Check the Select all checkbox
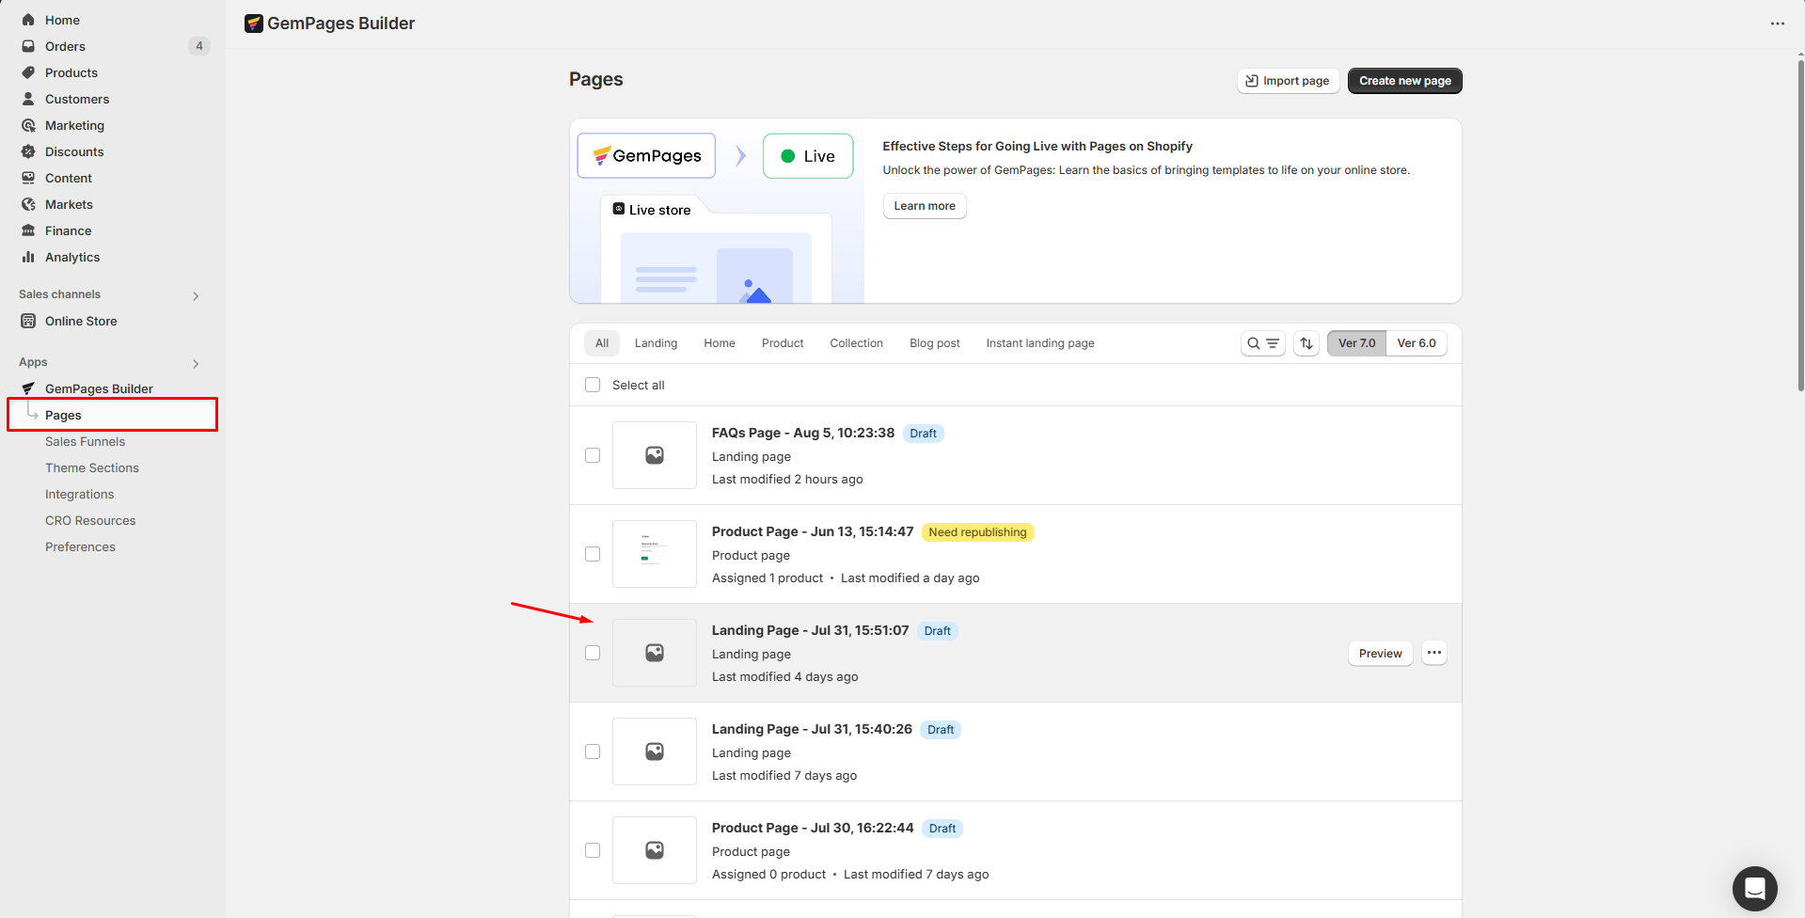Screen dimensions: 1805x918 click(x=593, y=385)
